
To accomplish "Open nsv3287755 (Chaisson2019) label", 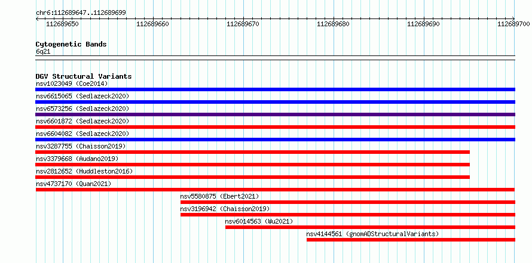I will pyautogui.click(x=81, y=146).
